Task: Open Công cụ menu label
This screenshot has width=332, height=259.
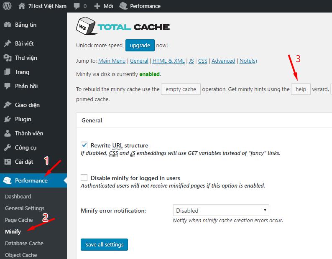Action: click(x=26, y=147)
